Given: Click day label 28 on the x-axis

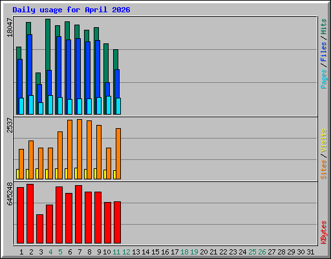Looking at the screenshot, I should click(281, 252).
